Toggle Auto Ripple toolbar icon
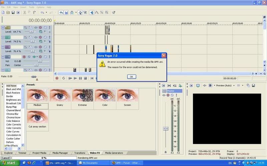267x166 pixels. (x=72, y=12)
